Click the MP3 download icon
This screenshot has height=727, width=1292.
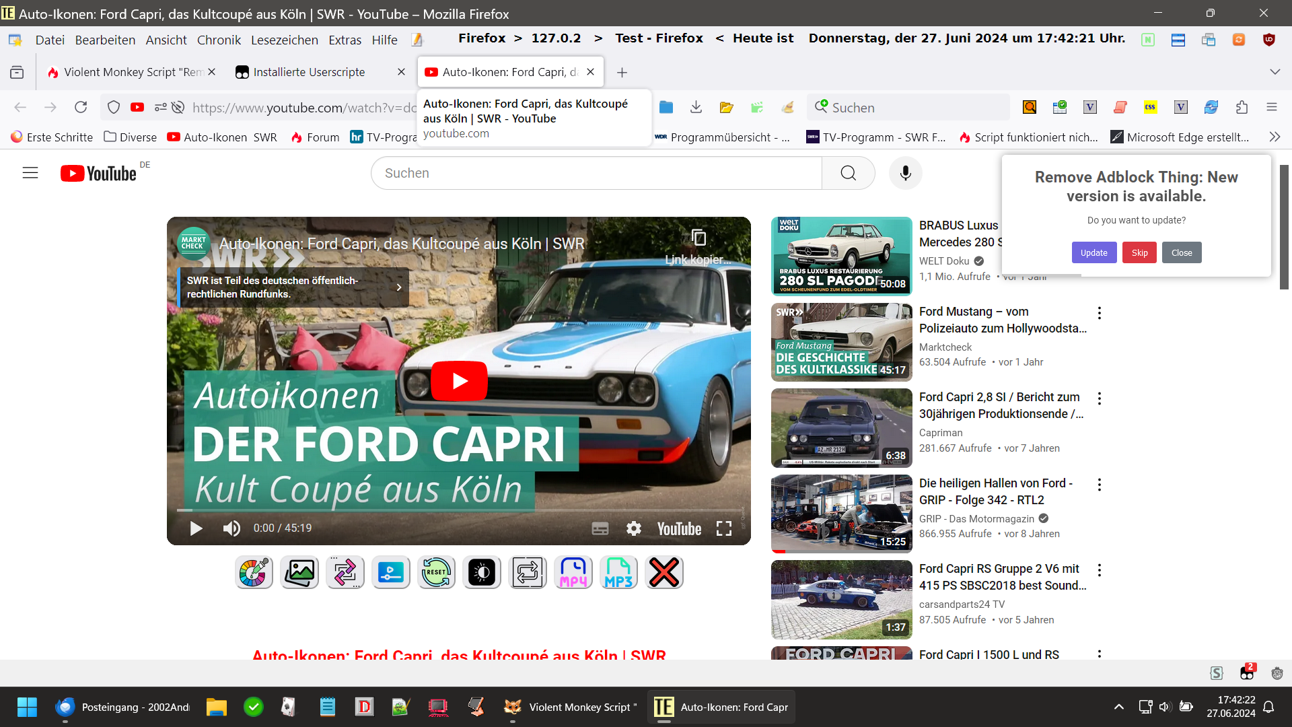618,573
